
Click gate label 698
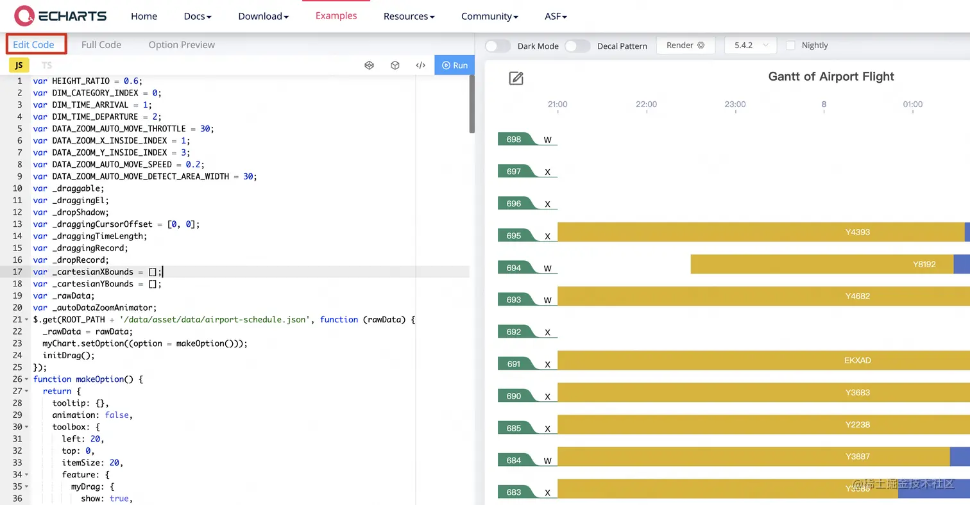(x=514, y=139)
